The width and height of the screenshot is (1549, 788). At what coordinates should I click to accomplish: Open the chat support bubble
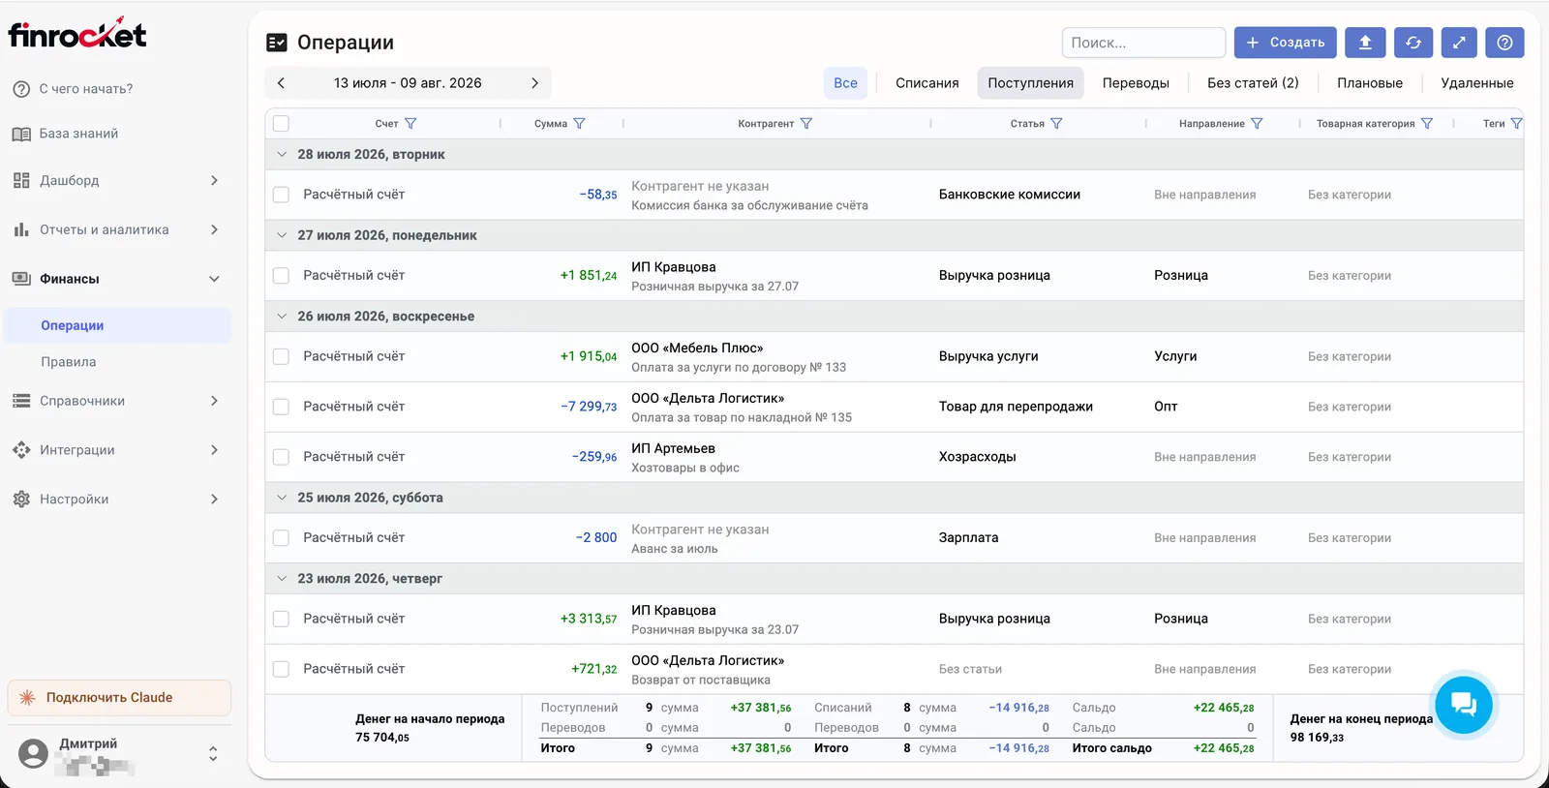pyautogui.click(x=1463, y=704)
